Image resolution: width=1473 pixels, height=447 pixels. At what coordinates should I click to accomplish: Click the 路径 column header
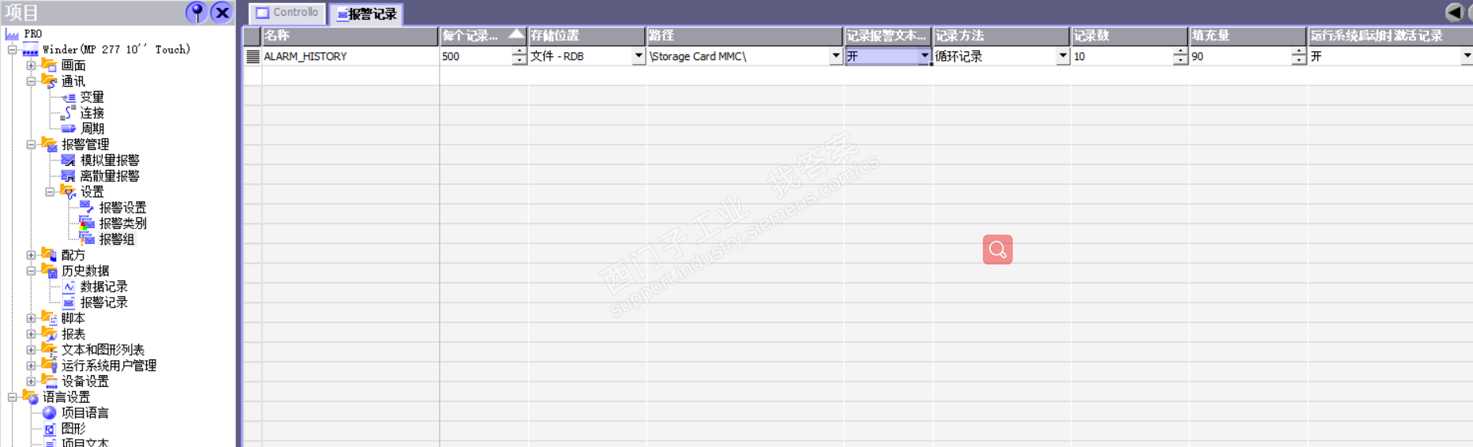click(x=744, y=36)
